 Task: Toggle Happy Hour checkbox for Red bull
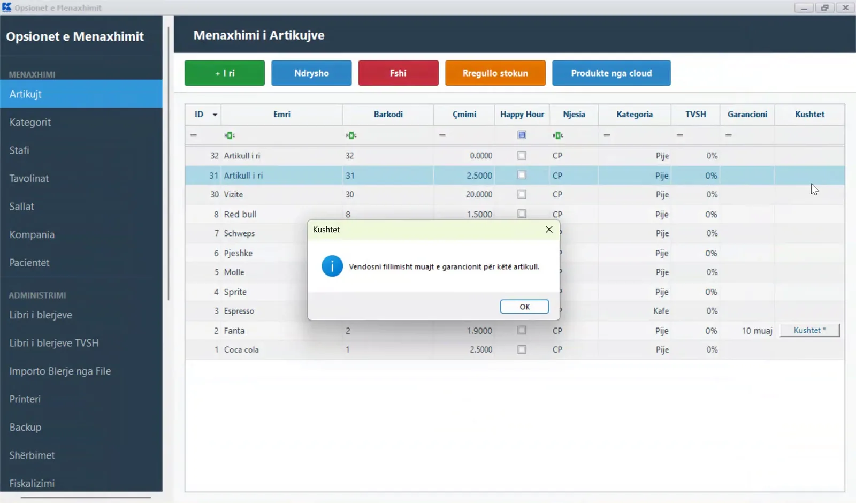[x=522, y=214]
